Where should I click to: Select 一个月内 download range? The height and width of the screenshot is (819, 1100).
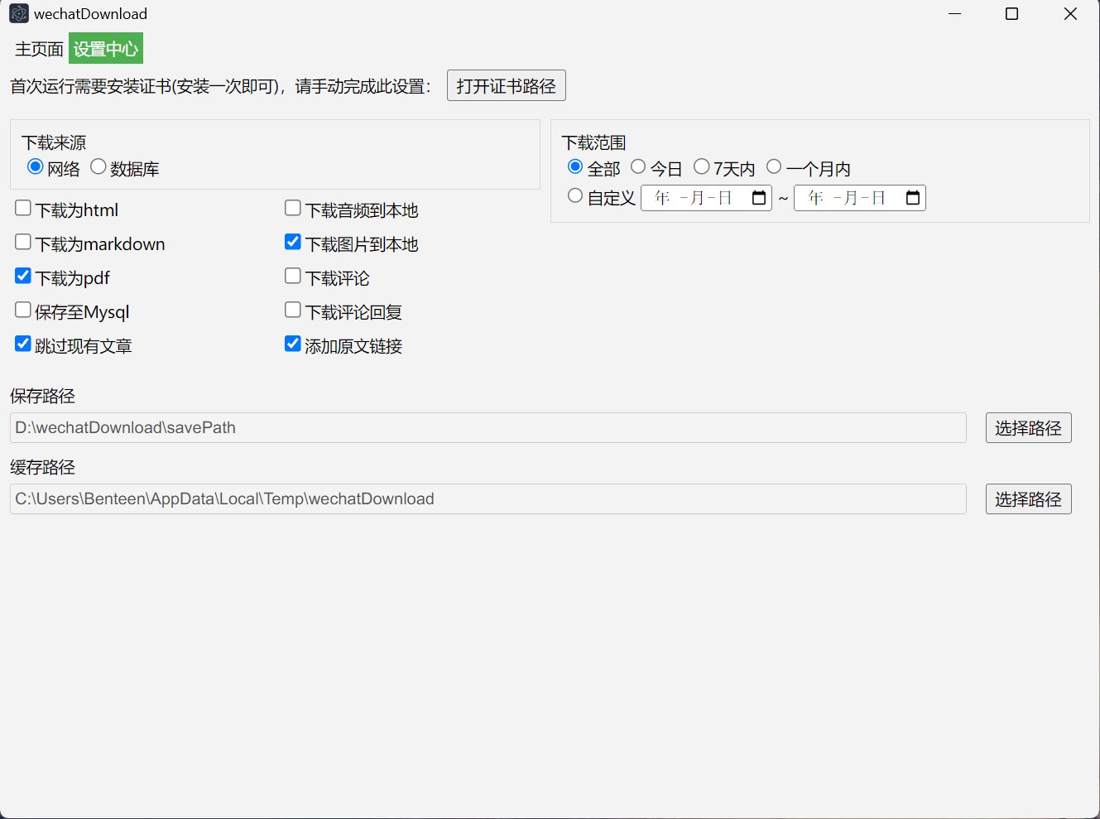(x=774, y=166)
